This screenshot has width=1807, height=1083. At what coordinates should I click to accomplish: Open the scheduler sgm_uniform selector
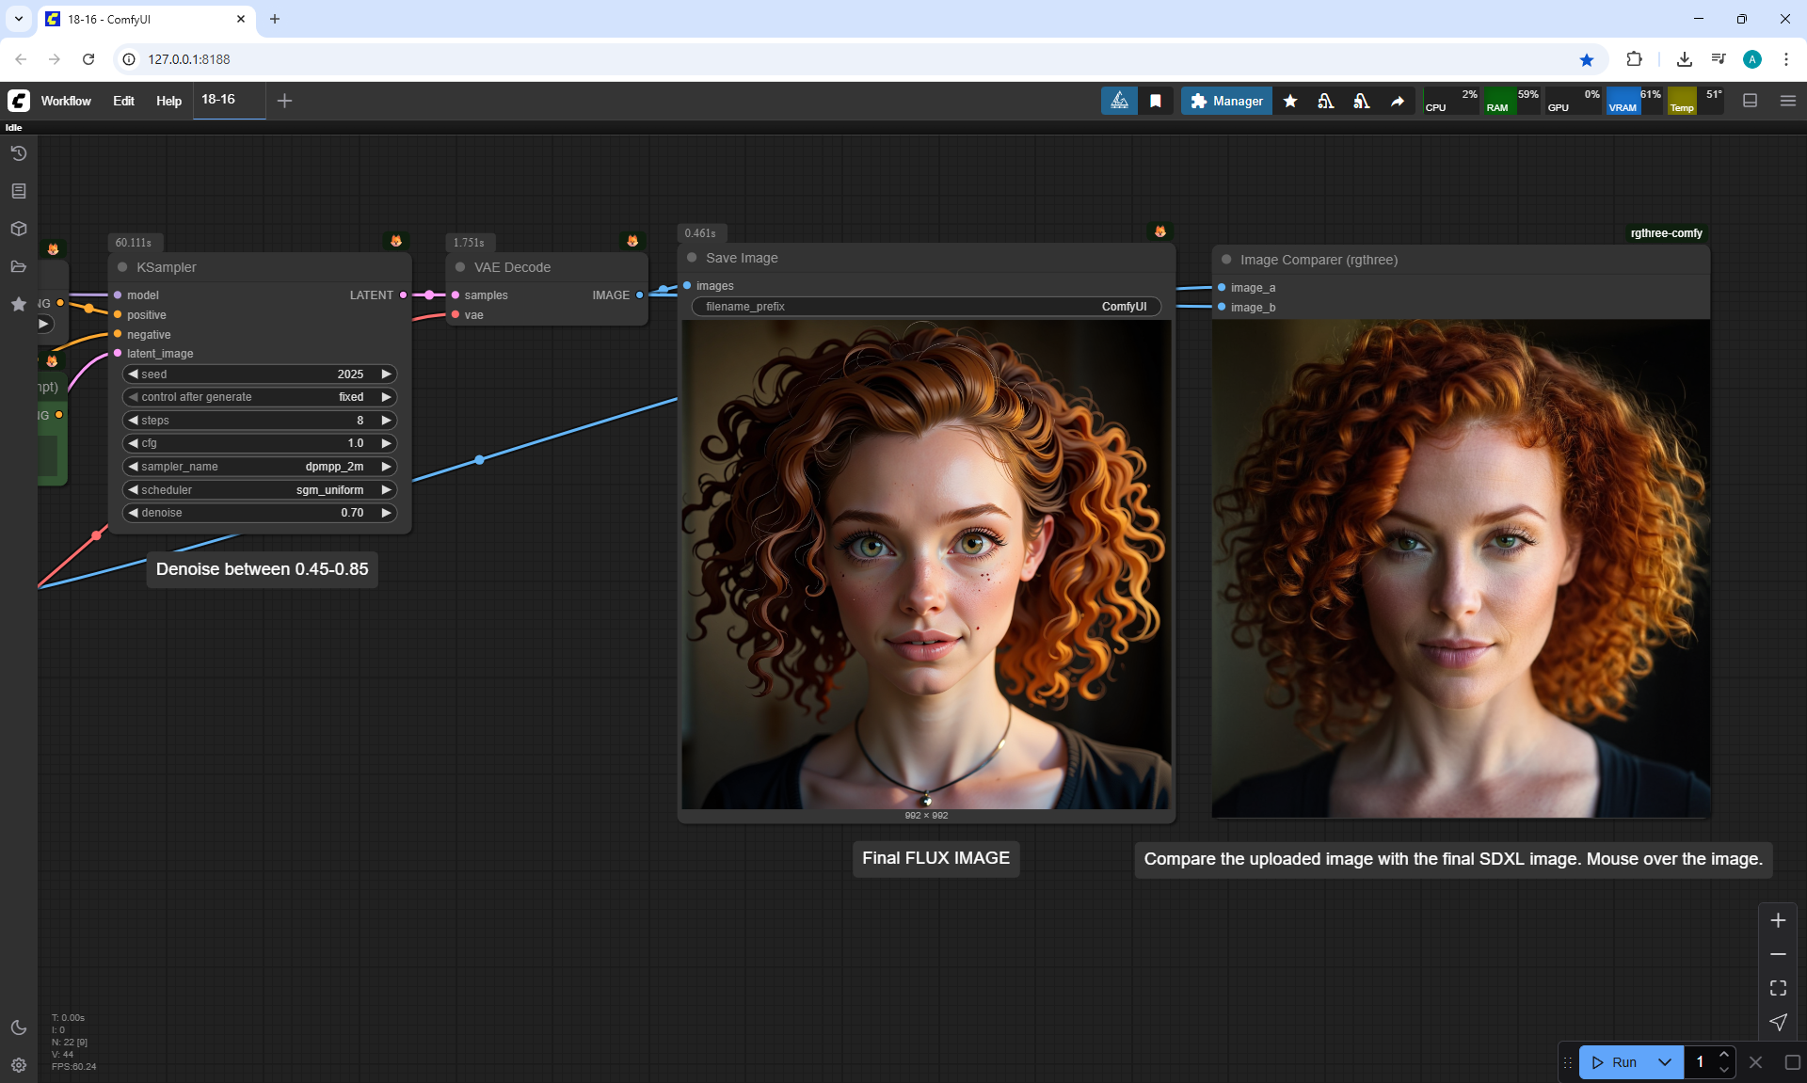pyautogui.click(x=259, y=490)
